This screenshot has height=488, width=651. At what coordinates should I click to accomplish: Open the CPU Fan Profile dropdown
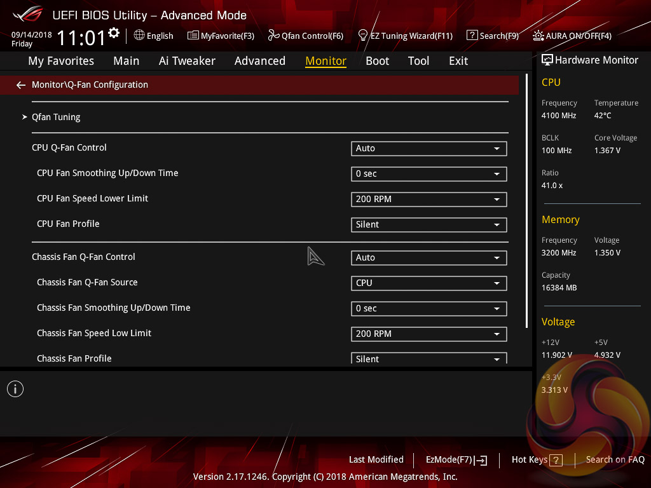tap(428, 225)
